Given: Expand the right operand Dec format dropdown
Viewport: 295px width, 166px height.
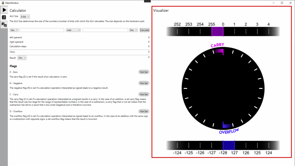Looking at the screenshot, I should (133, 30).
